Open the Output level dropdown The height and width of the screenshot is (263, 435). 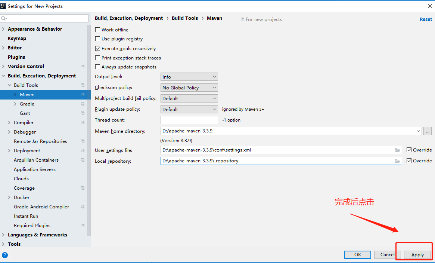189,77
